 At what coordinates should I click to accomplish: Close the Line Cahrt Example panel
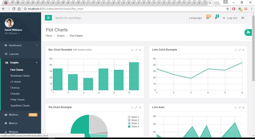(244, 50)
